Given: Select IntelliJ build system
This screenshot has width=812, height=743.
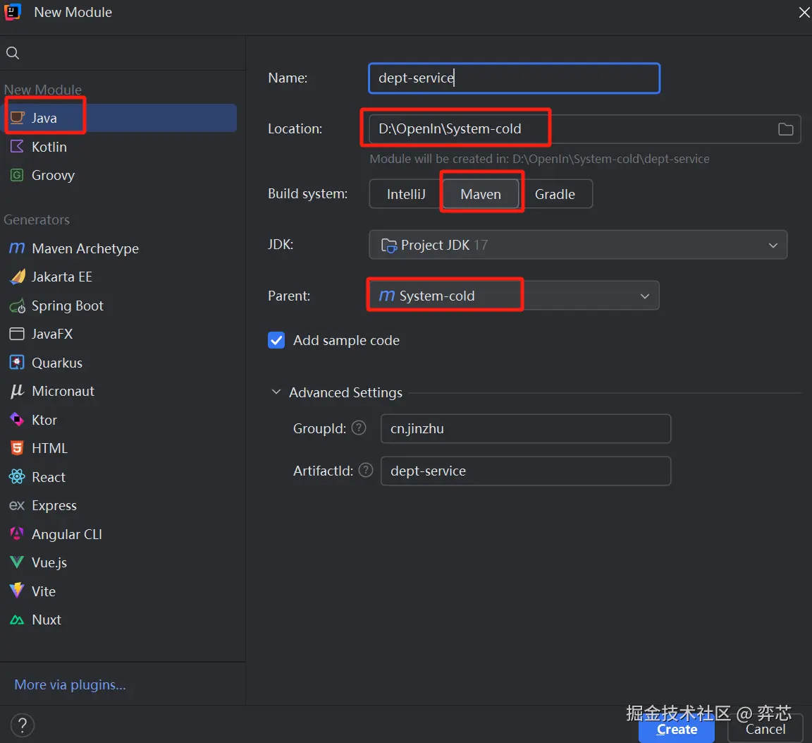Looking at the screenshot, I should pyautogui.click(x=406, y=194).
